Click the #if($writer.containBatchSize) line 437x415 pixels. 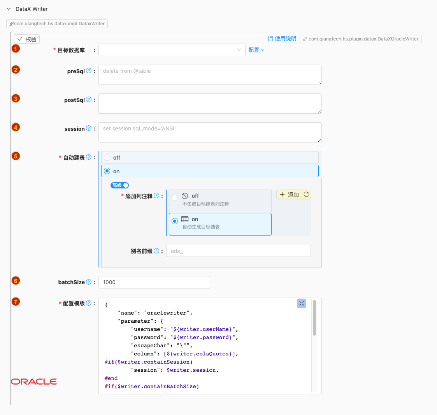coord(152,387)
